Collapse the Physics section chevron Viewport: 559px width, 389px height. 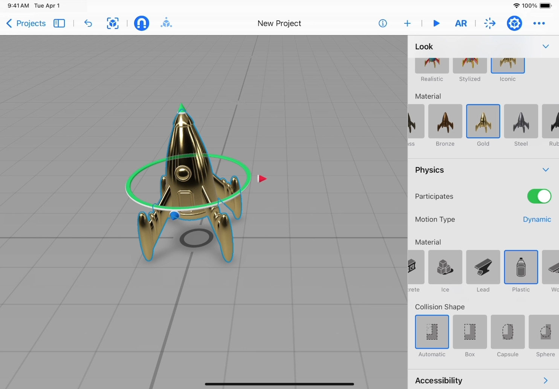[545, 170]
